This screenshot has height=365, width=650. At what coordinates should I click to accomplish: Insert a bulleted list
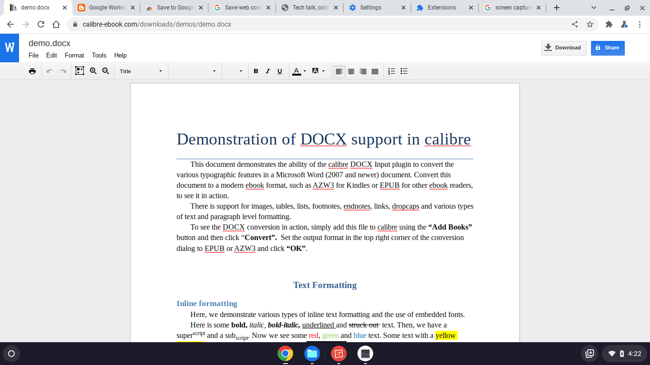(x=404, y=71)
